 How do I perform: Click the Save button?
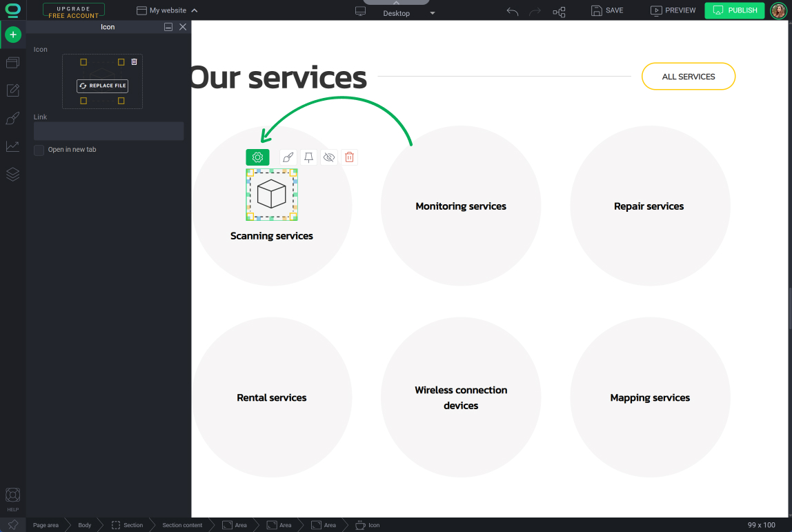pyautogui.click(x=607, y=10)
